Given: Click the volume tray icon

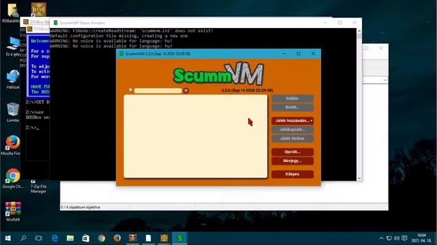Looking at the screenshot, I should [x=397, y=238].
